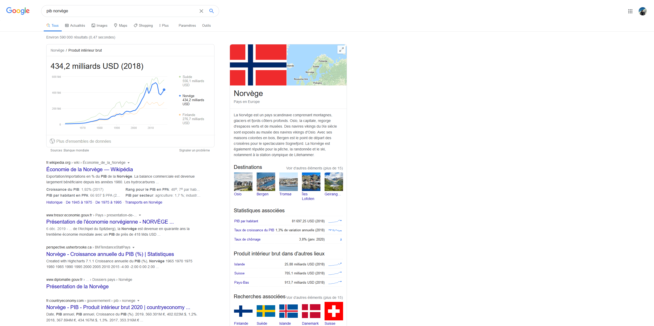Open Paramètres menu
654x326 pixels.
(187, 25)
